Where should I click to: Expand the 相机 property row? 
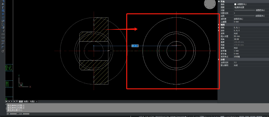(219, 27)
